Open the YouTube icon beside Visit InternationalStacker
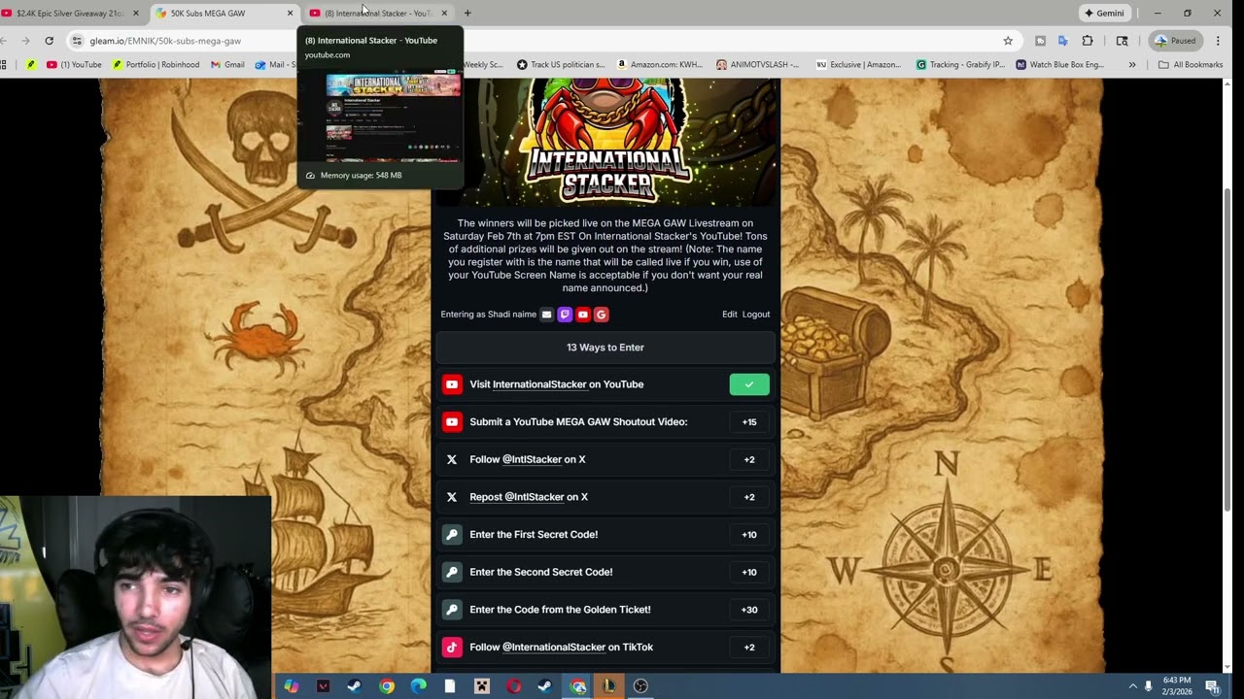Viewport: 1244px width, 699px height. 452,384
